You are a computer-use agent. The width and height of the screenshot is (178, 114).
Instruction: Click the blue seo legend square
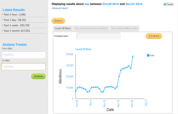coord(148,55)
